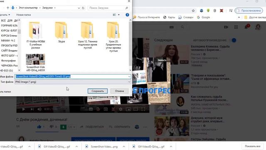Viewport: 266px width, 150px height.
Task: Select ПРОЕКТЫ PSD in navigation pane
Action: coord(9,45)
